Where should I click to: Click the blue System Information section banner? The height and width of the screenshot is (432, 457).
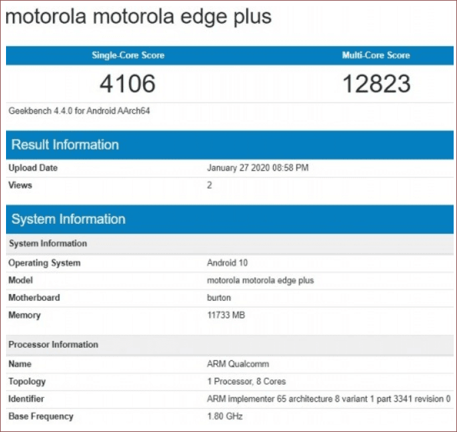coord(68,219)
